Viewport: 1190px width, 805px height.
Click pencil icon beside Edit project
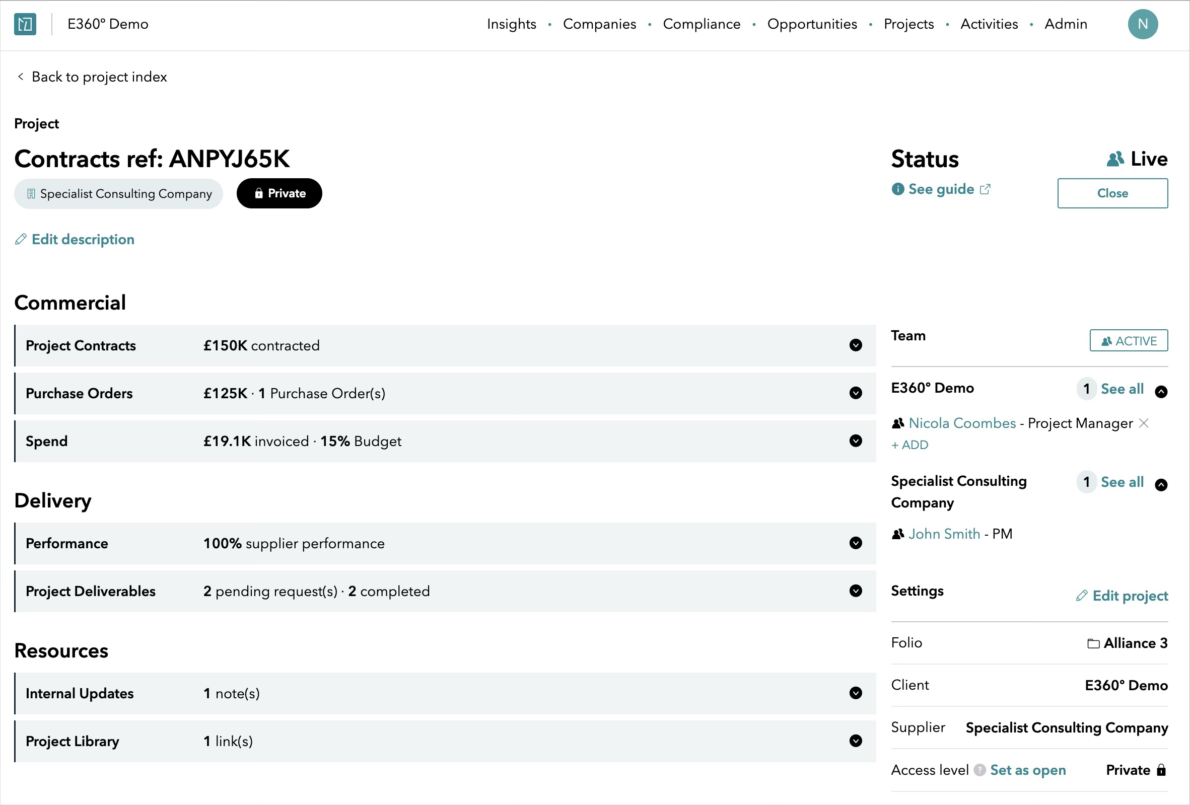point(1081,596)
